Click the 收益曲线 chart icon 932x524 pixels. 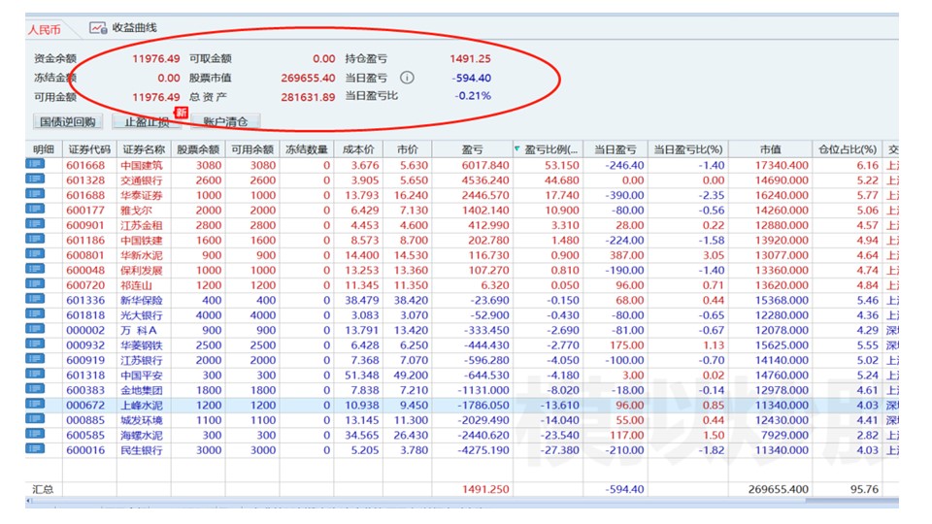coord(98,28)
